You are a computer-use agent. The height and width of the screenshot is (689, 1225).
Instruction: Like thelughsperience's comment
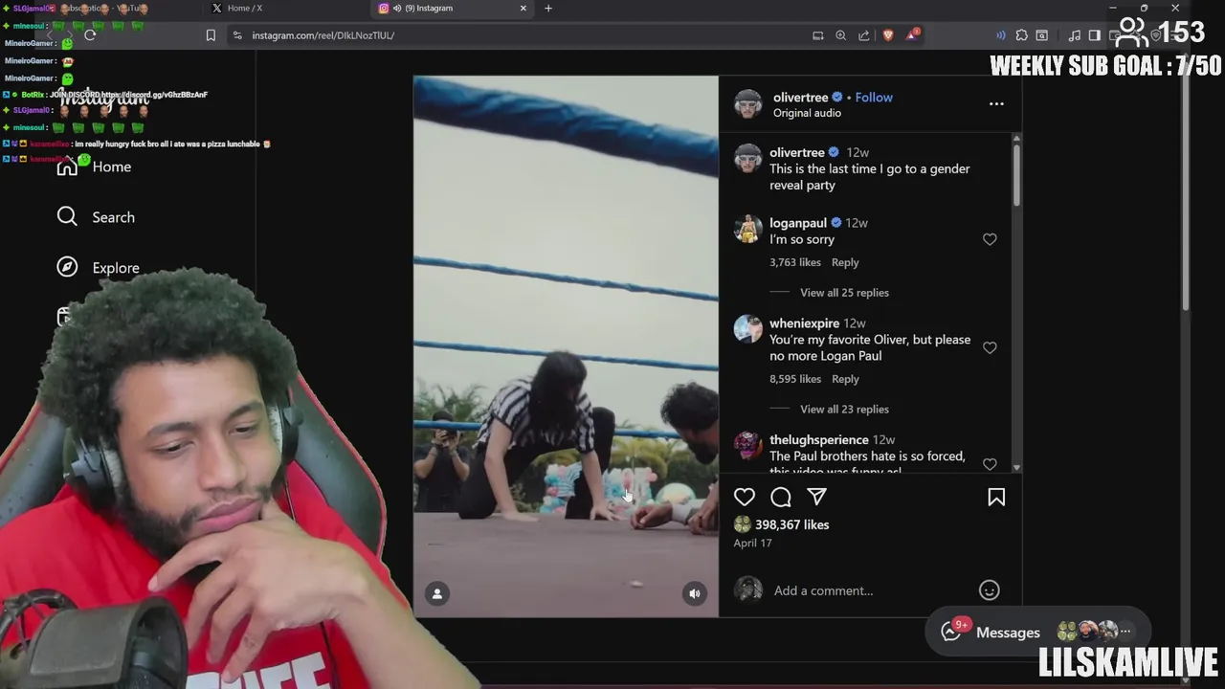[x=990, y=464]
